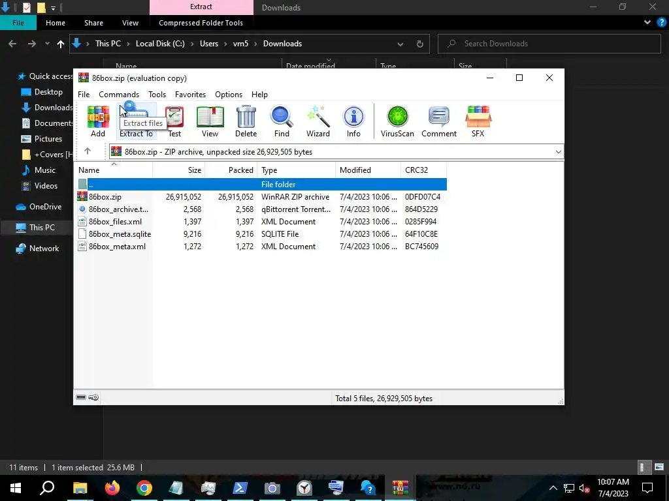Refresh the Downloads folder

419,44
